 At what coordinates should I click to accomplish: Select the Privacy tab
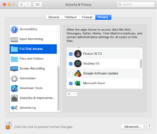click(103, 17)
